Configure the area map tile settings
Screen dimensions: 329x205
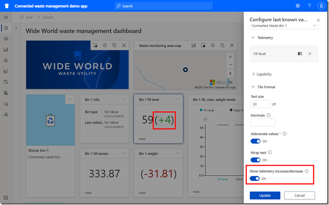point(213,45)
